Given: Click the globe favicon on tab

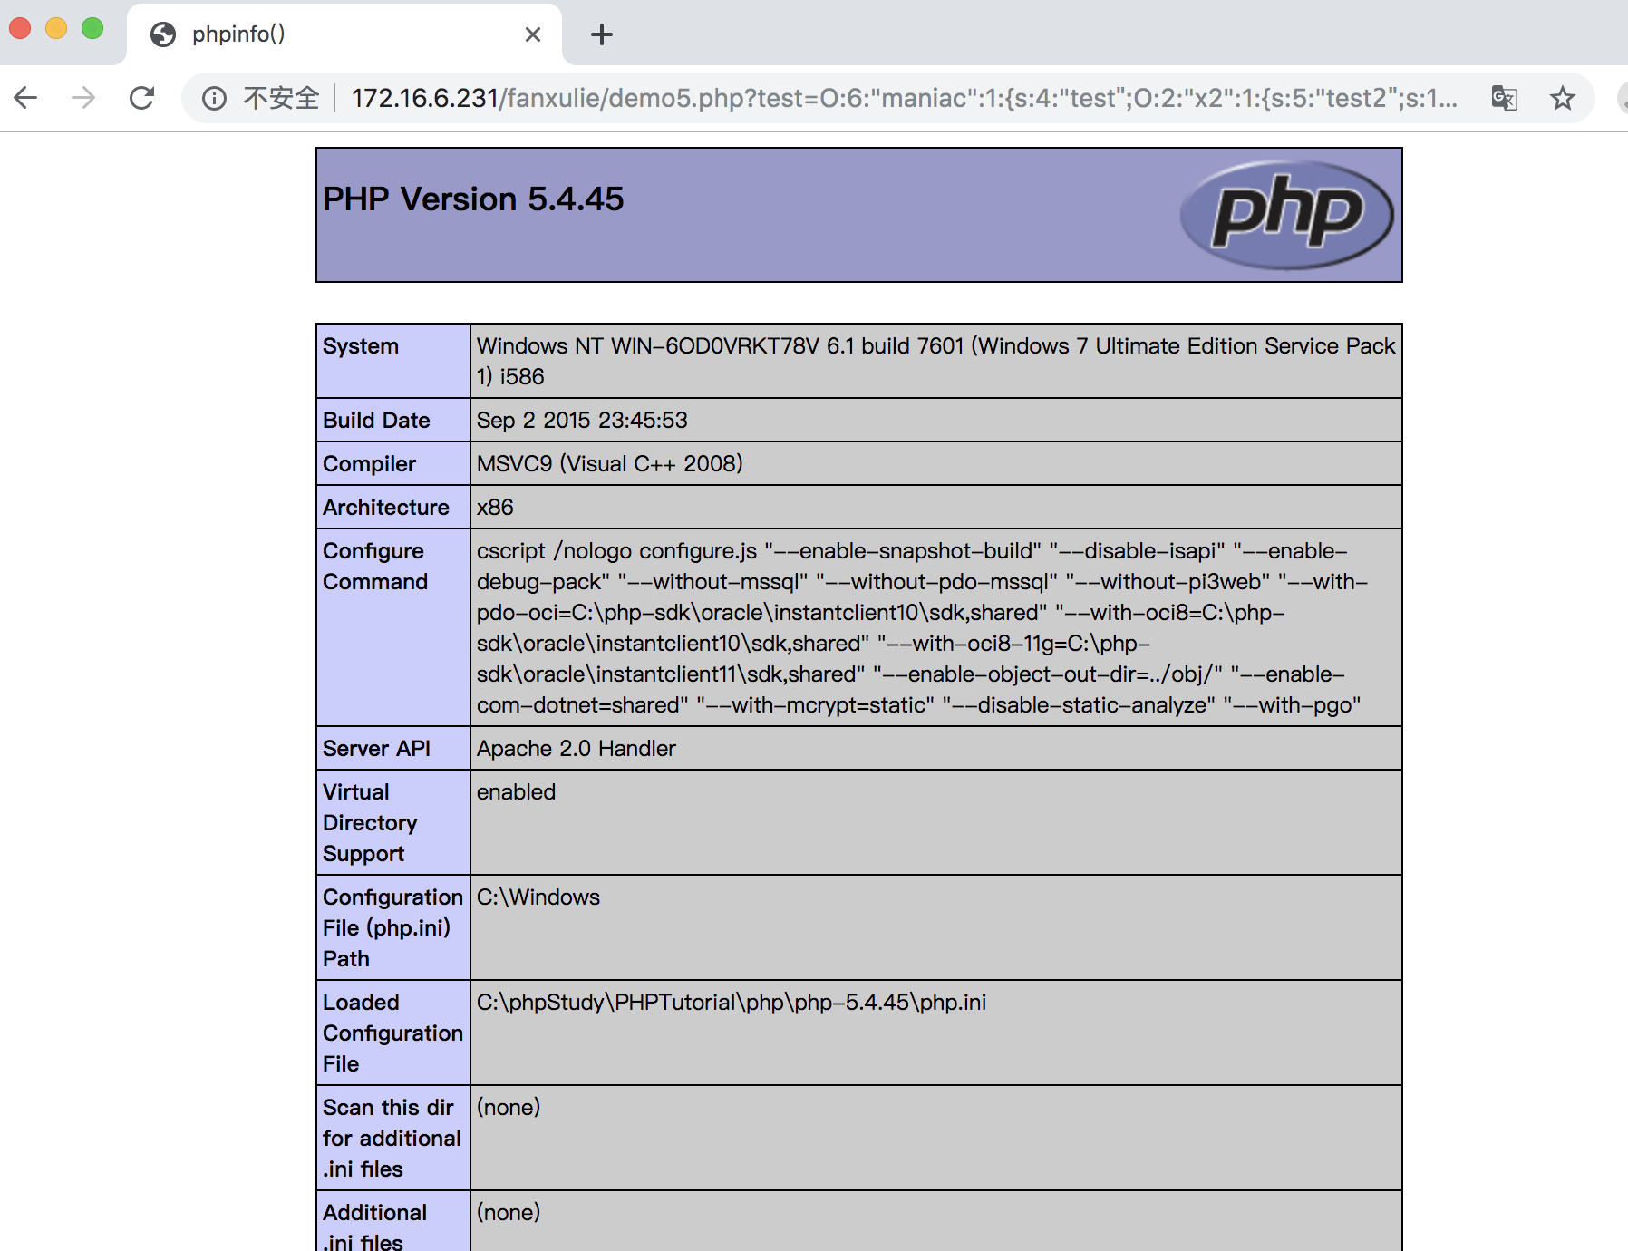Looking at the screenshot, I should (163, 34).
